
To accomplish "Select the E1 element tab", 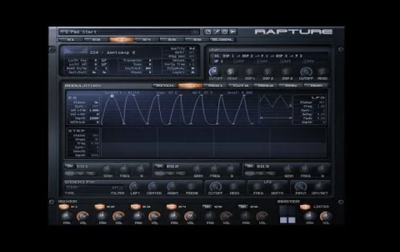I will tap(71, 39).
